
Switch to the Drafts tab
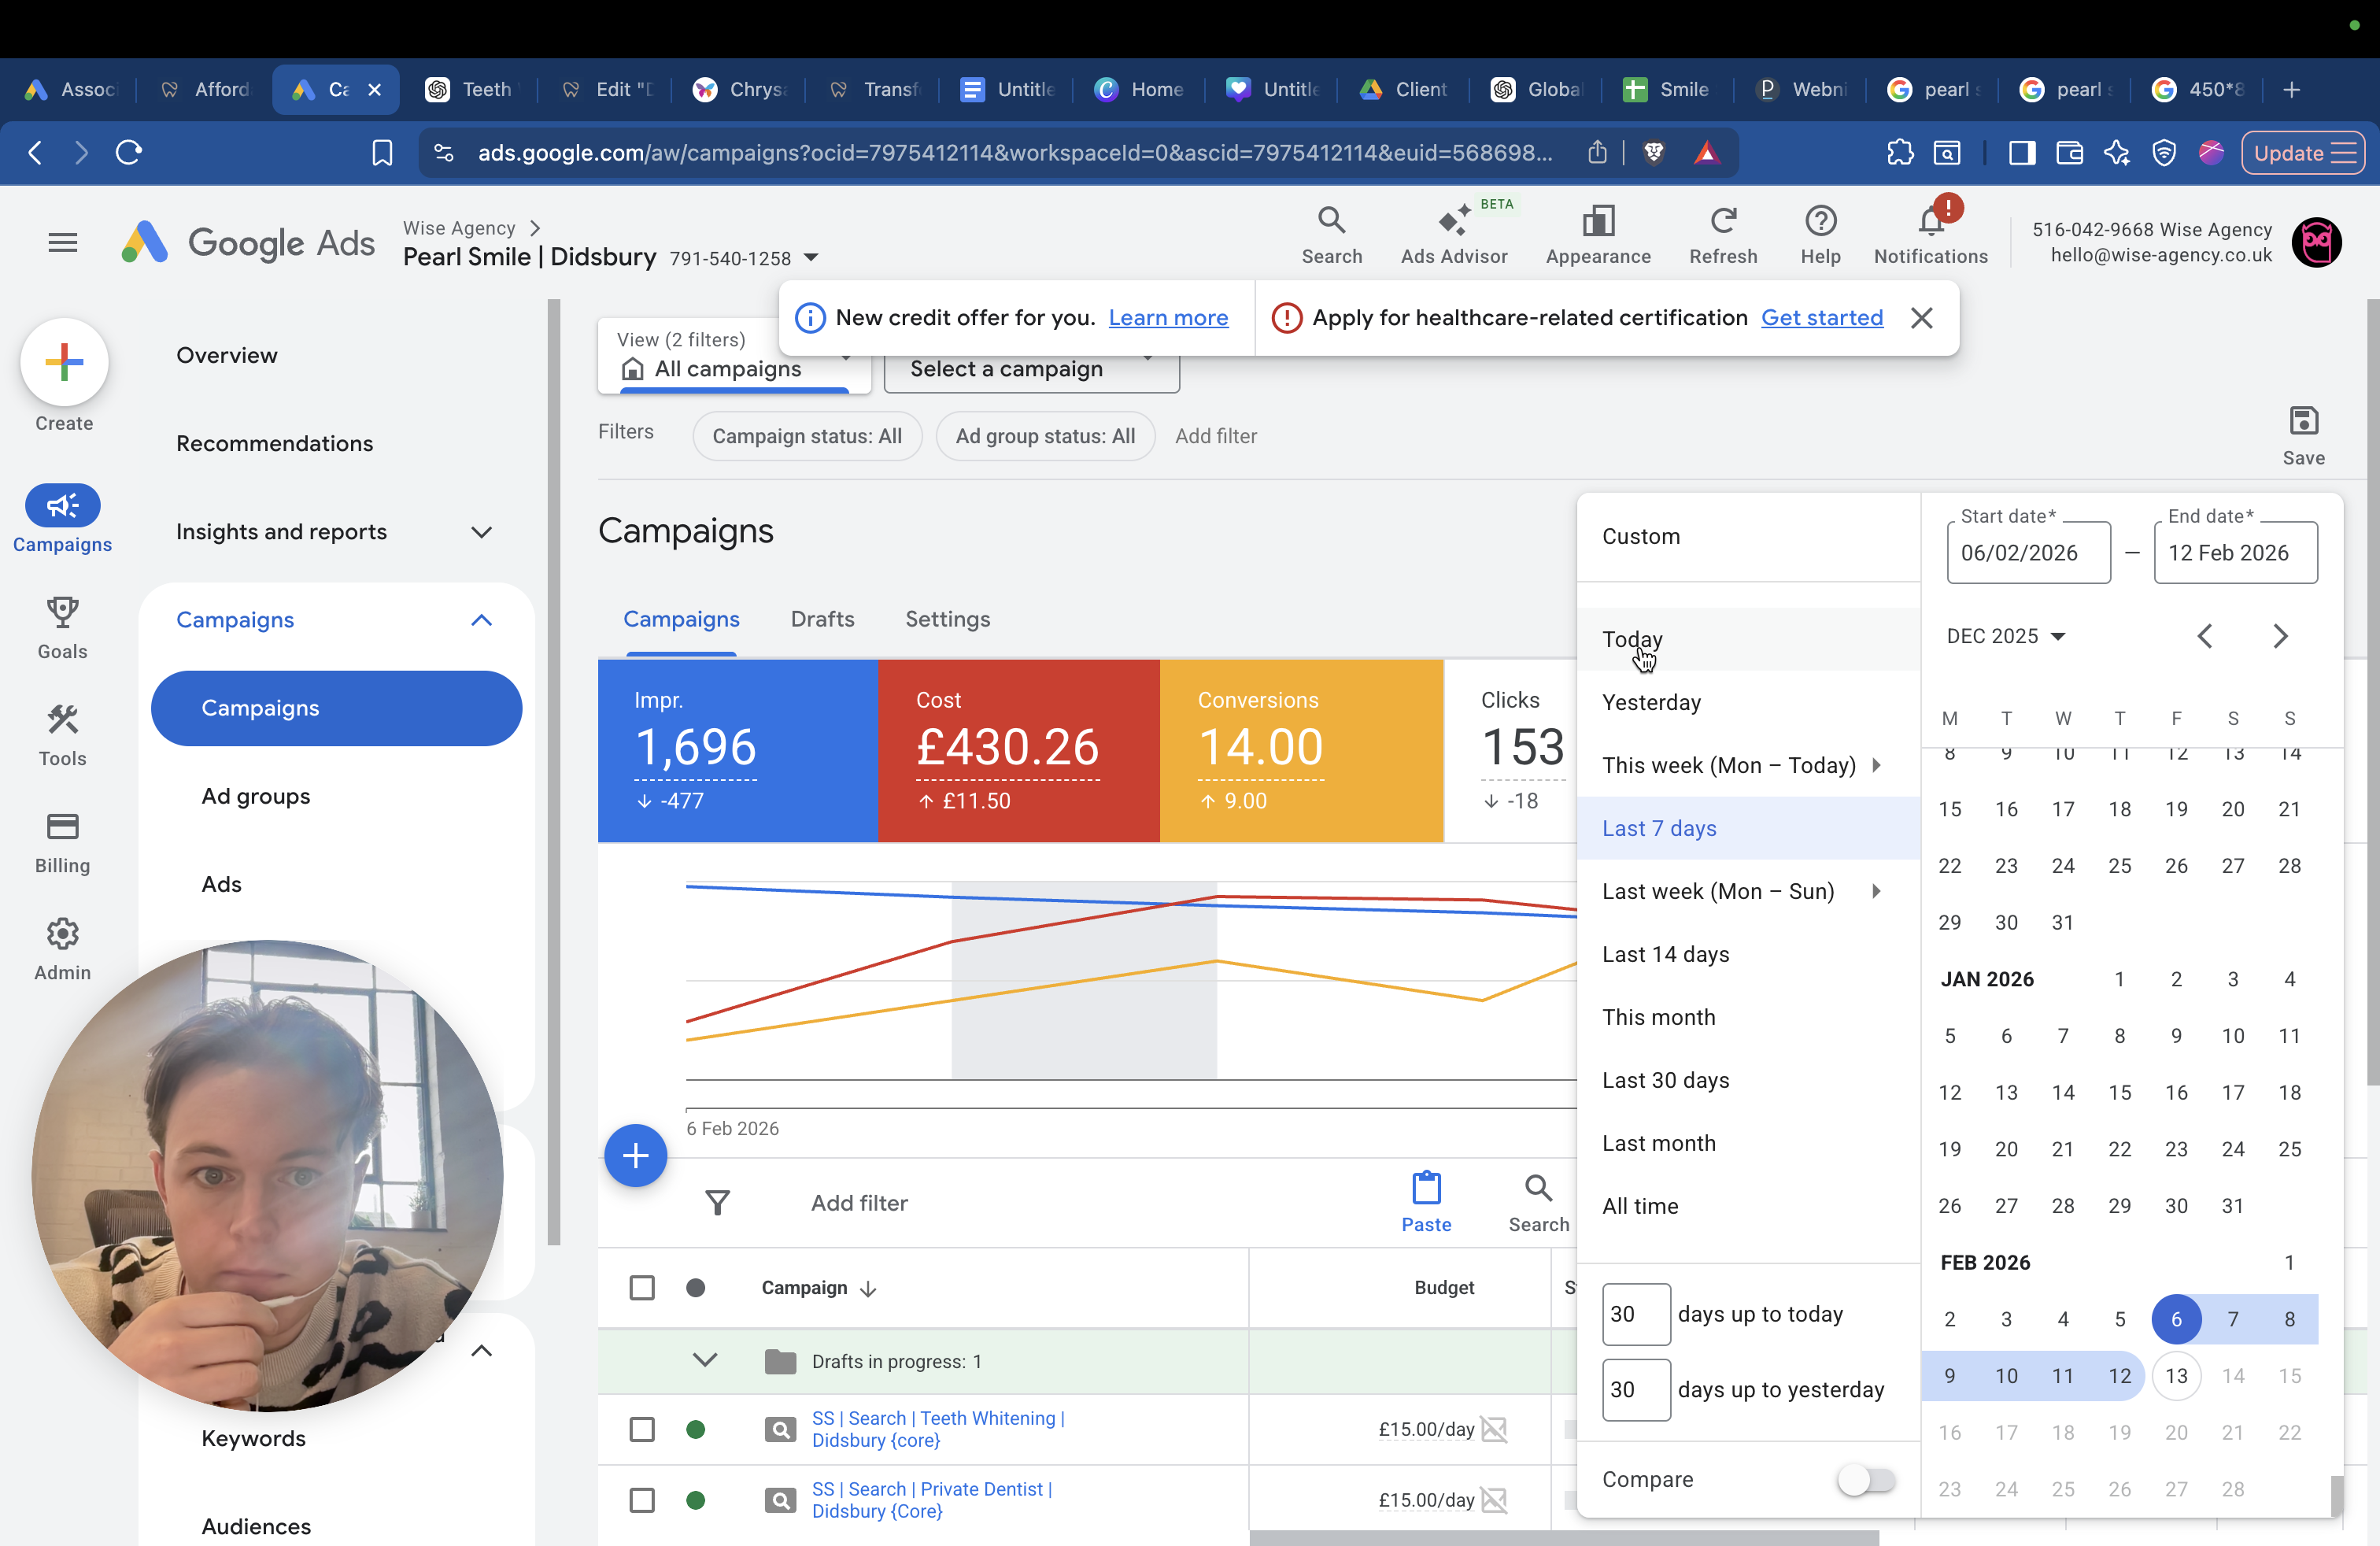(x=822, y=619)
